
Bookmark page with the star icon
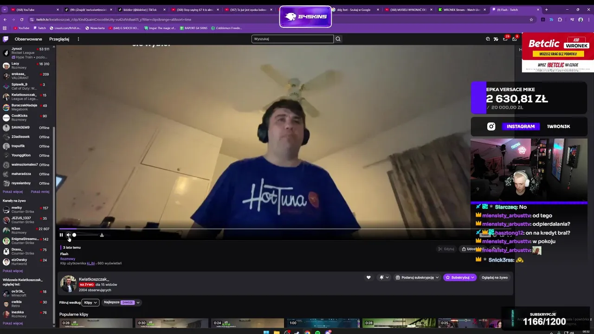(531, 19)
